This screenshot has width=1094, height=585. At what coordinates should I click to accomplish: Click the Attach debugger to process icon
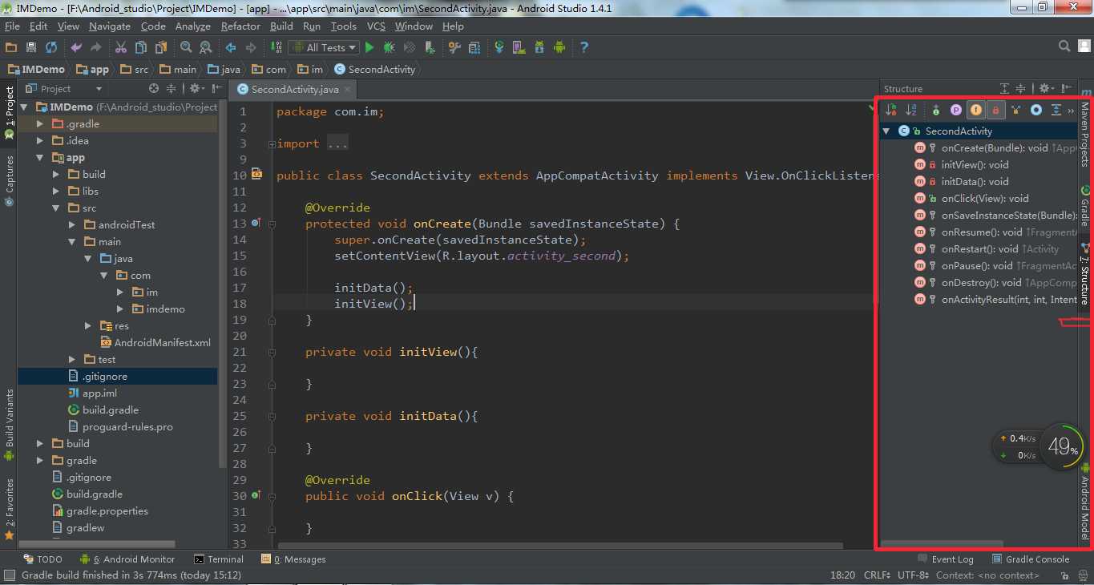(429, 47)
